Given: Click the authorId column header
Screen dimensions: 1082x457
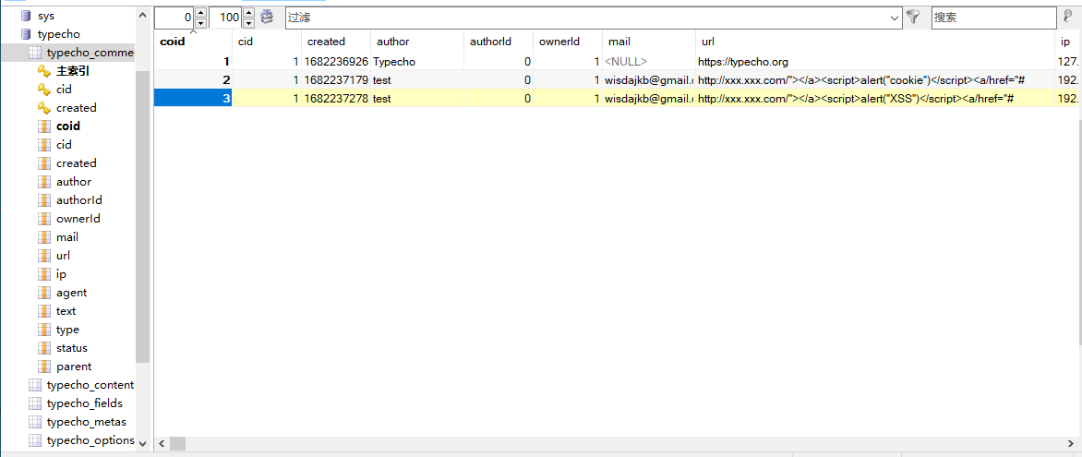Looking at the screenshot, I should coord(499,42).
